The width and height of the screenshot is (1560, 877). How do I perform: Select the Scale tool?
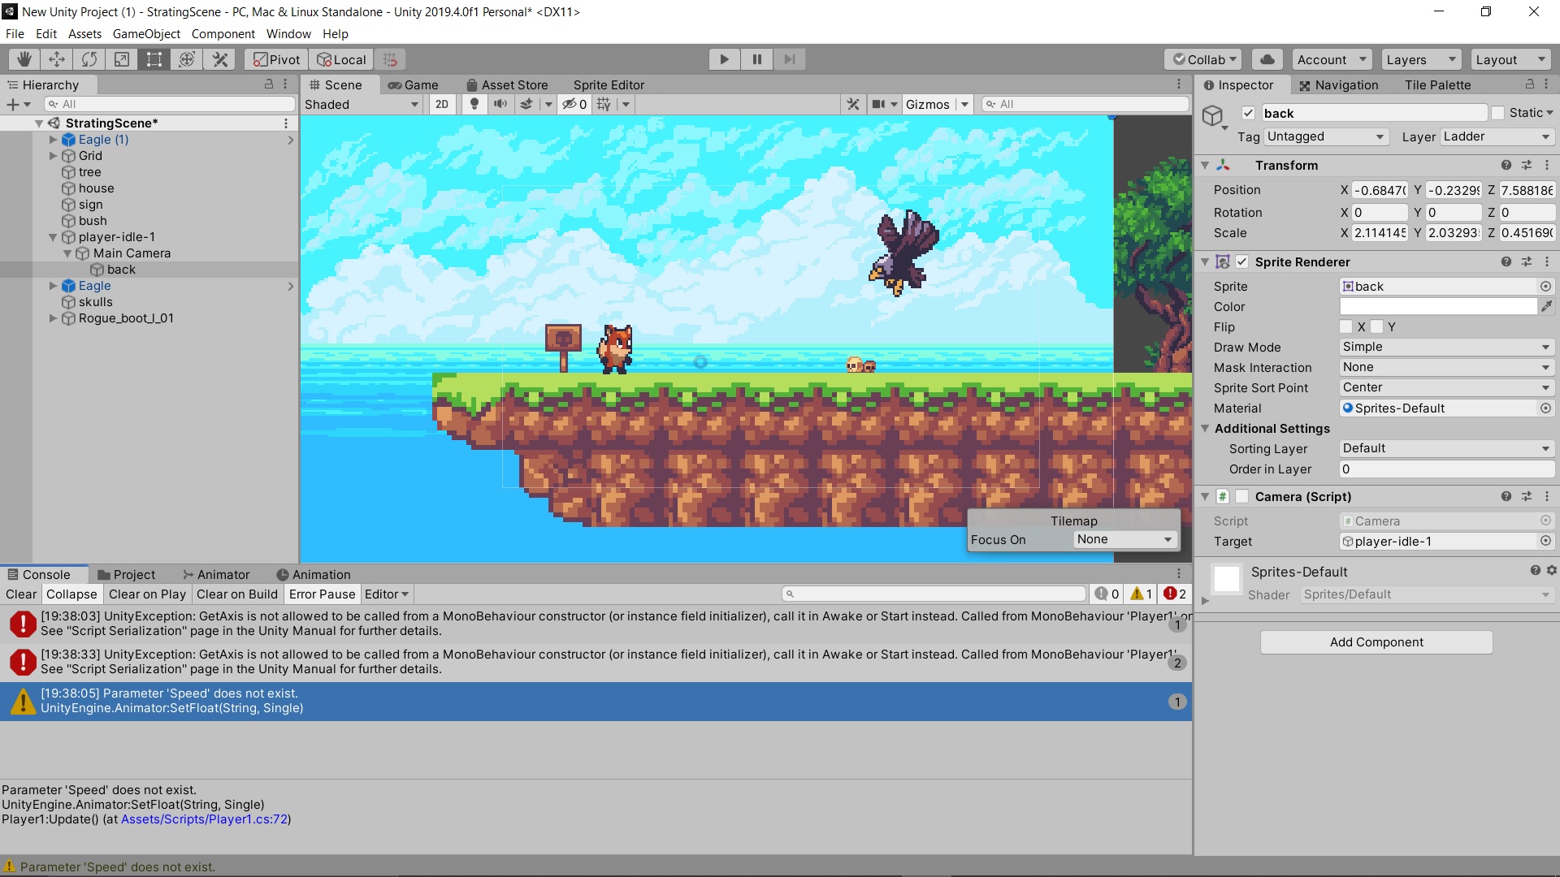(122, 59)
